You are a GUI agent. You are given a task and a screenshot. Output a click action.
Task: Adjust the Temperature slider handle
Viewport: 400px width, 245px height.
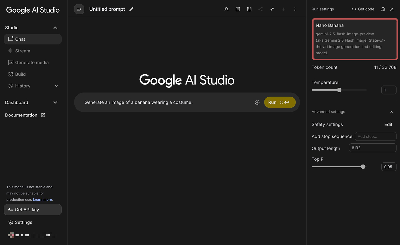(x=339, y=90)
